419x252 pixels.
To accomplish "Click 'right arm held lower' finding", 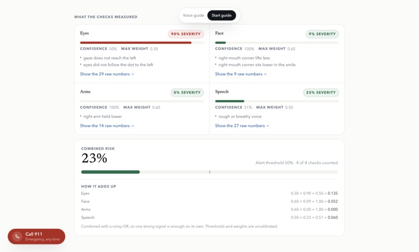I will 102,116.
